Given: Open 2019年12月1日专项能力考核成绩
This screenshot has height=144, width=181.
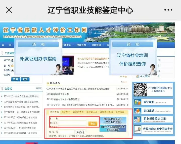Looking at the screenshot, I should click(20, 128).
